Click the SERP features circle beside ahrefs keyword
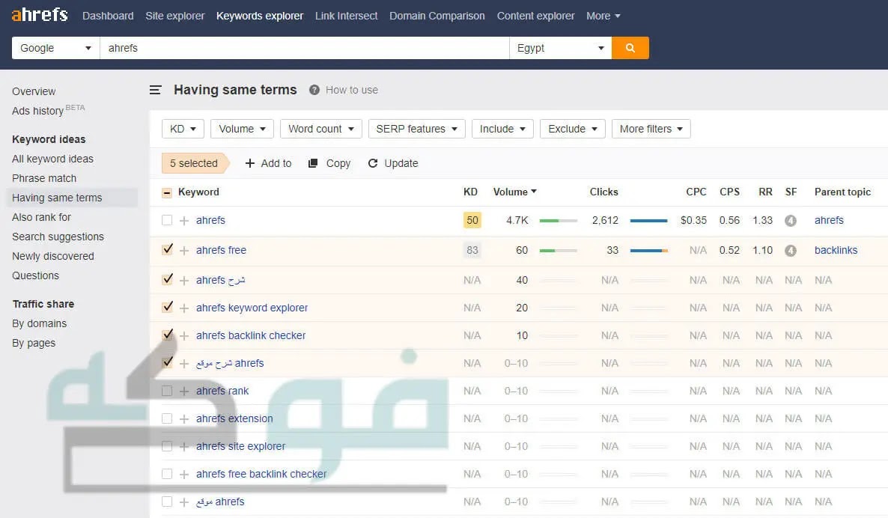 click(x=791, y=220)
